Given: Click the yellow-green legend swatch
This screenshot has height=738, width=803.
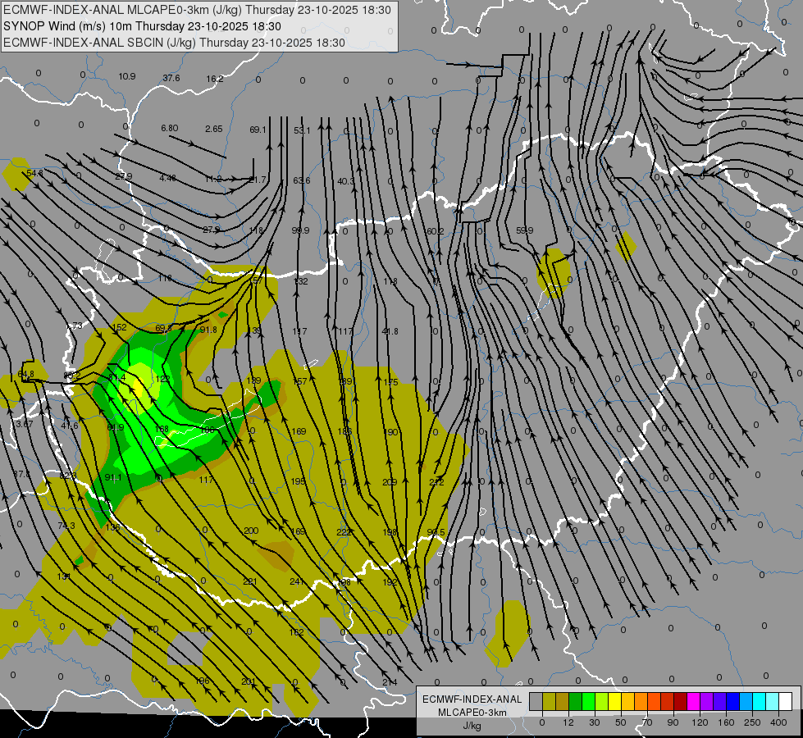Looking at the screenshot, I should click(x=601, y=701).
